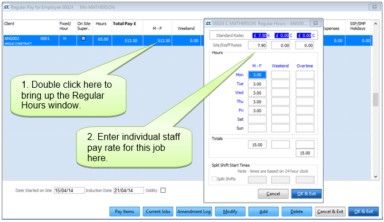384x222 pixels.
Task: Click the Mon Overtime hours field
Action: [305, 75]
